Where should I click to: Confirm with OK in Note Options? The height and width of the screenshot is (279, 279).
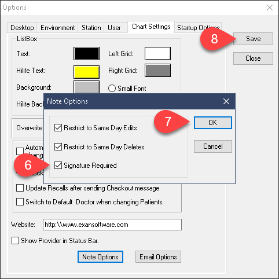point(213,123)
